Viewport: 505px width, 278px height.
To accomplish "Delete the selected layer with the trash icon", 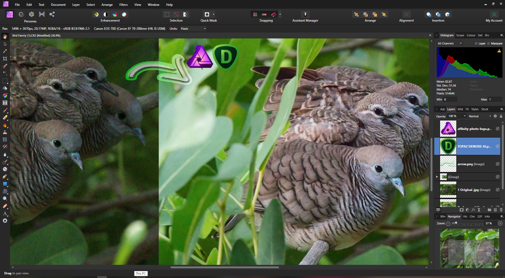I will click(x=501, y=210).
